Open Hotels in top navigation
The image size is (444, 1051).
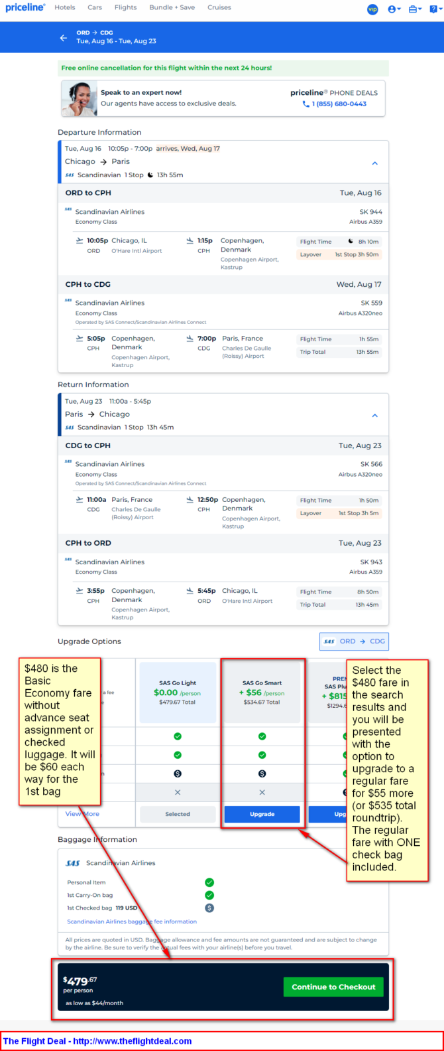65,8
